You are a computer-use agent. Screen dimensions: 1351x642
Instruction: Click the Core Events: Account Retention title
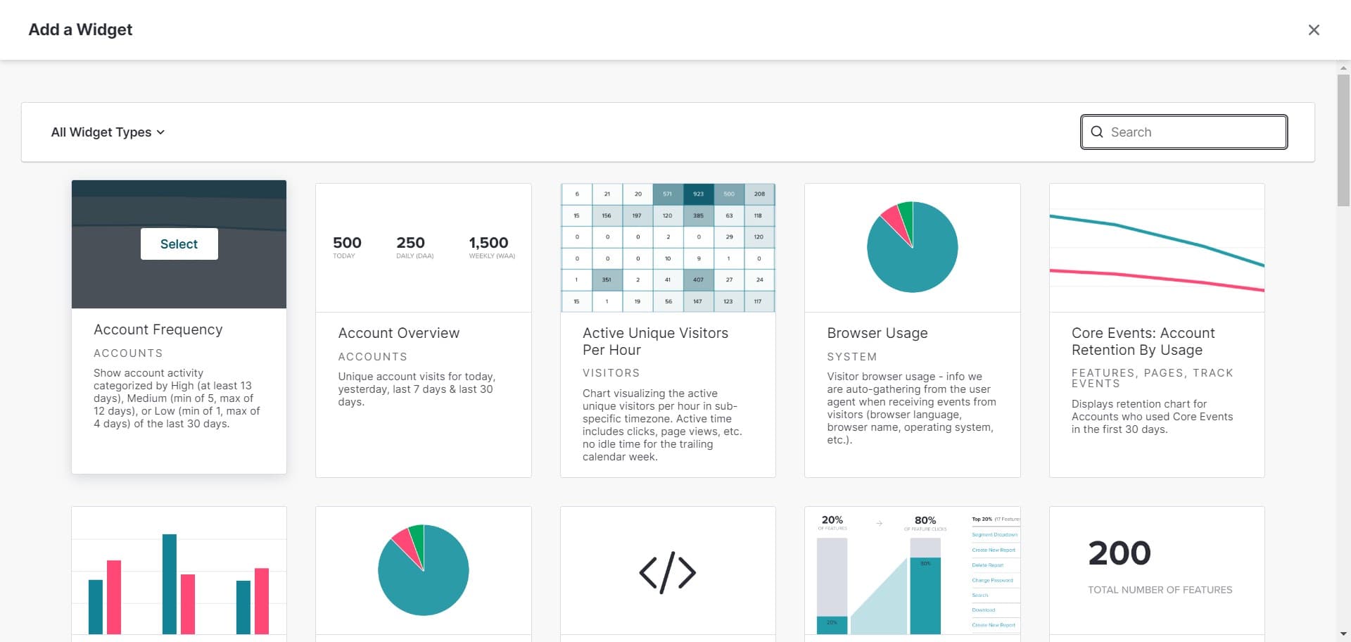1143,341
